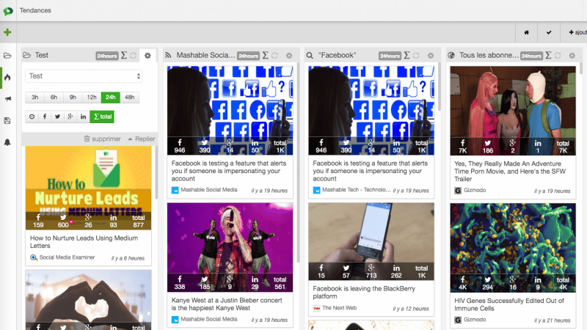This screenshot has width=587, height=330.
Task: Click 24hours badge in Mashable column
Action: (x=248, y=56)
